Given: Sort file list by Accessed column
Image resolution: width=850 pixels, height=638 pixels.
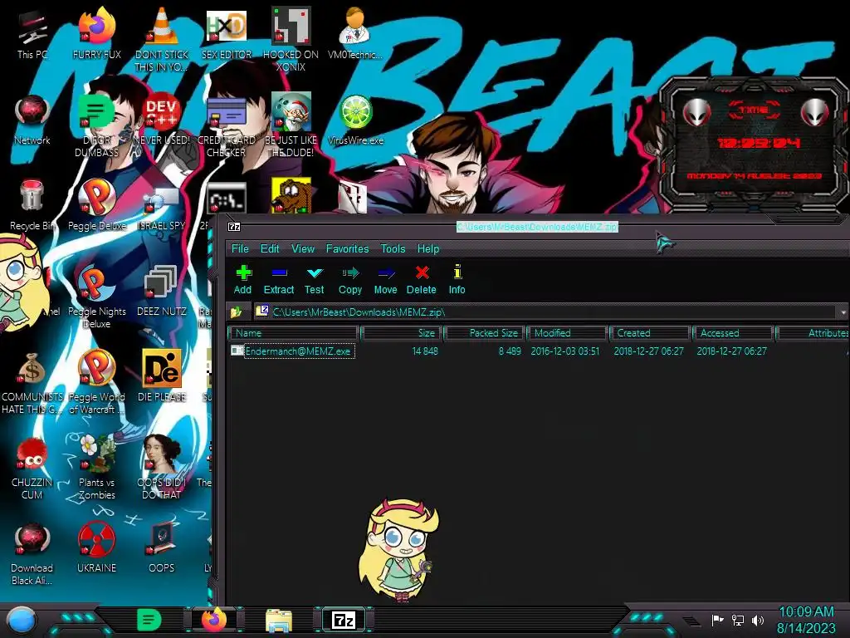Looking at the screenshot, I should pos(732,333).
